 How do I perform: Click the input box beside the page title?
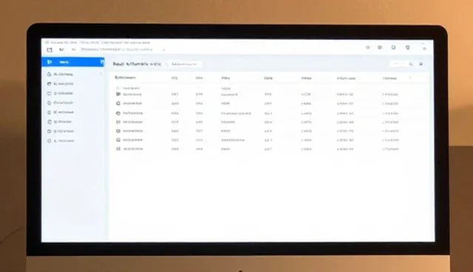point(184,64)
